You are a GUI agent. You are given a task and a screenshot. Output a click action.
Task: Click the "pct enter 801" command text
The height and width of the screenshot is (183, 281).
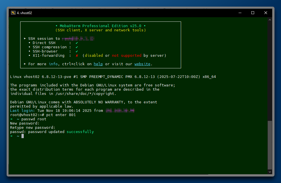pos(61,115)
